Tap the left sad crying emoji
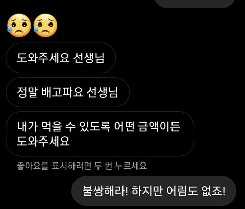This screenshot has height=209, width=245. tap(19, 26)
